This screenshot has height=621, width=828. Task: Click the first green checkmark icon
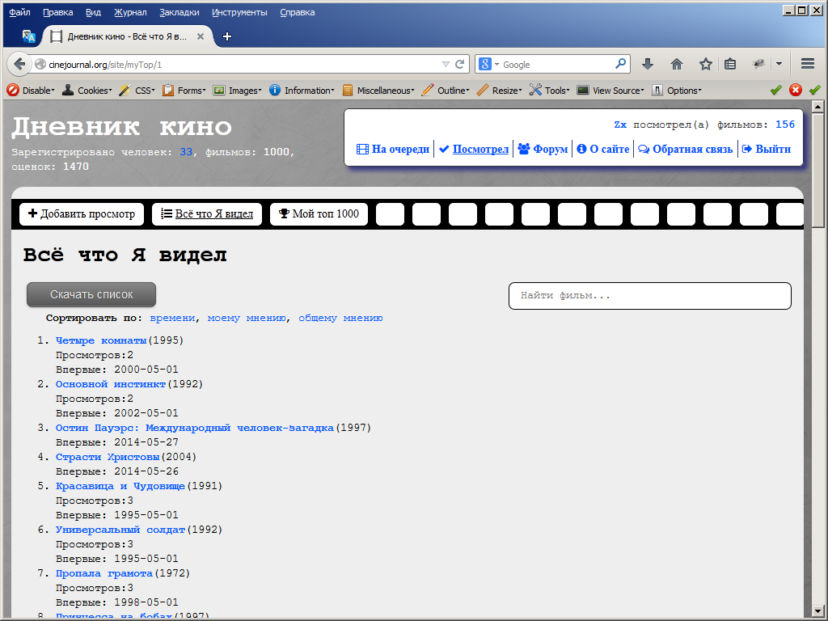point(775,91)
